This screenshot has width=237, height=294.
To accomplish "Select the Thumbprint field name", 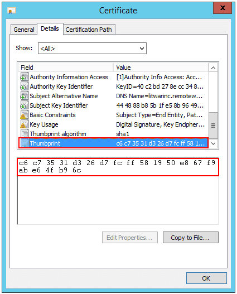I will click(x=45, y=143).
